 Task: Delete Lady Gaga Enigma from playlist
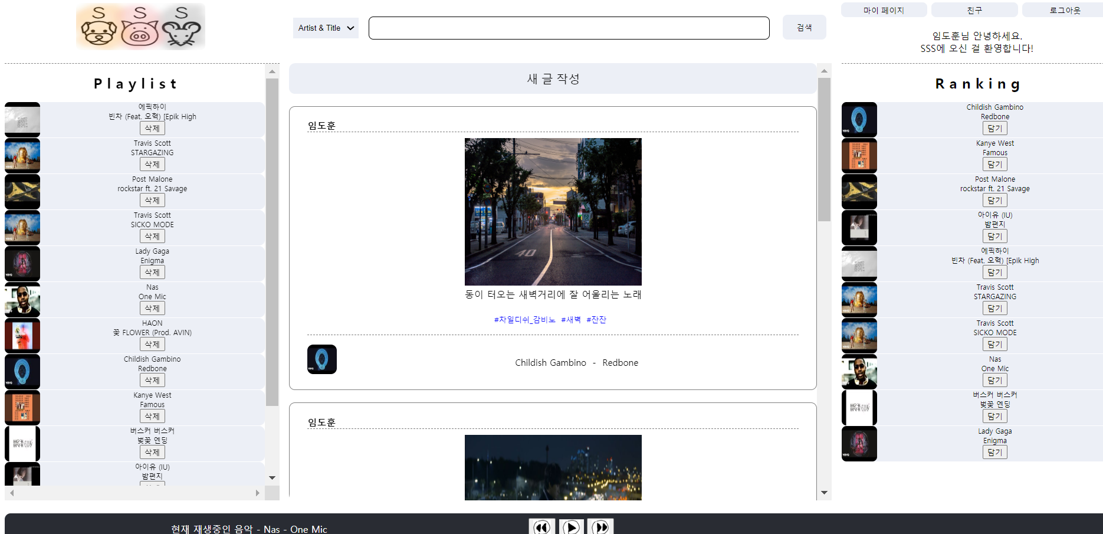[x=152, y=272]
